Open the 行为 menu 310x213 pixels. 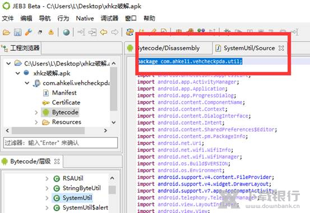(63, 18)
